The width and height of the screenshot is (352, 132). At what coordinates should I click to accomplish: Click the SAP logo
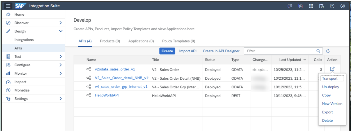pyautogui.click(x=20, y=6)
